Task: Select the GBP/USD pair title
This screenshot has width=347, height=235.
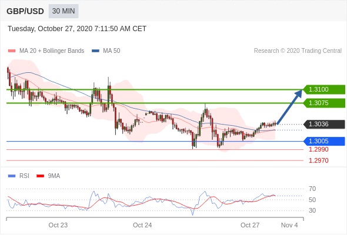Action: (25, 11)
